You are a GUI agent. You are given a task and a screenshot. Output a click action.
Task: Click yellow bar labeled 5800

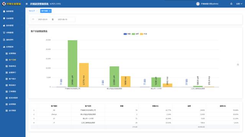coord(126,81)
